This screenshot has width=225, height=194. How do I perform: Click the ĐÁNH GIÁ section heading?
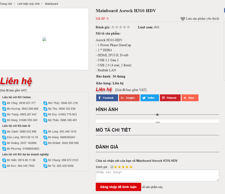tap(107, 147)
